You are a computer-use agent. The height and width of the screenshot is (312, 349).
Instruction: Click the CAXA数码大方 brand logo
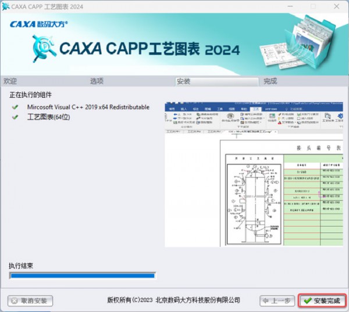point(39,24)
